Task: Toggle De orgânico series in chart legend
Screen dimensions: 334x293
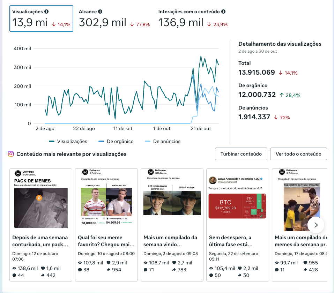Action: click(116, 141)
